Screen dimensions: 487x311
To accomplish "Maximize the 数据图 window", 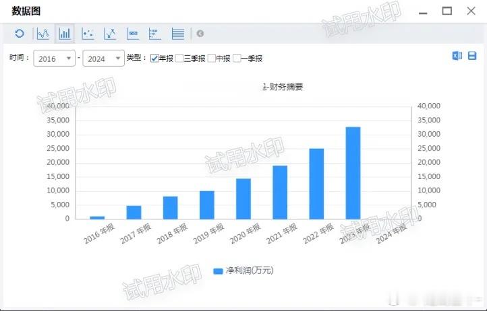I will pyautogui.click(x=447, y=11).
